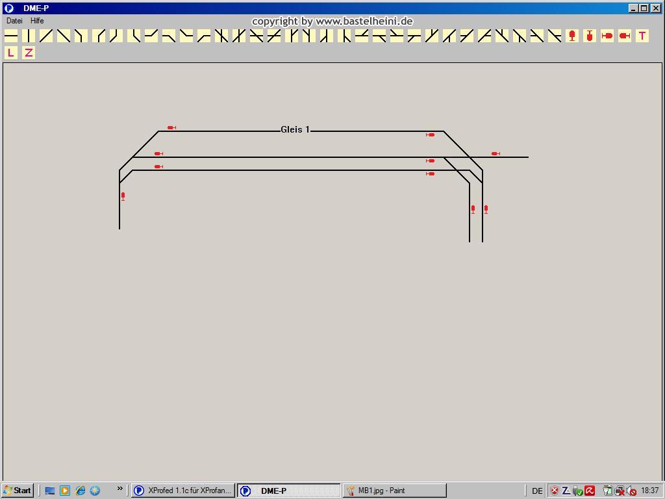Click signal on the left vertical track

point(123,196)
